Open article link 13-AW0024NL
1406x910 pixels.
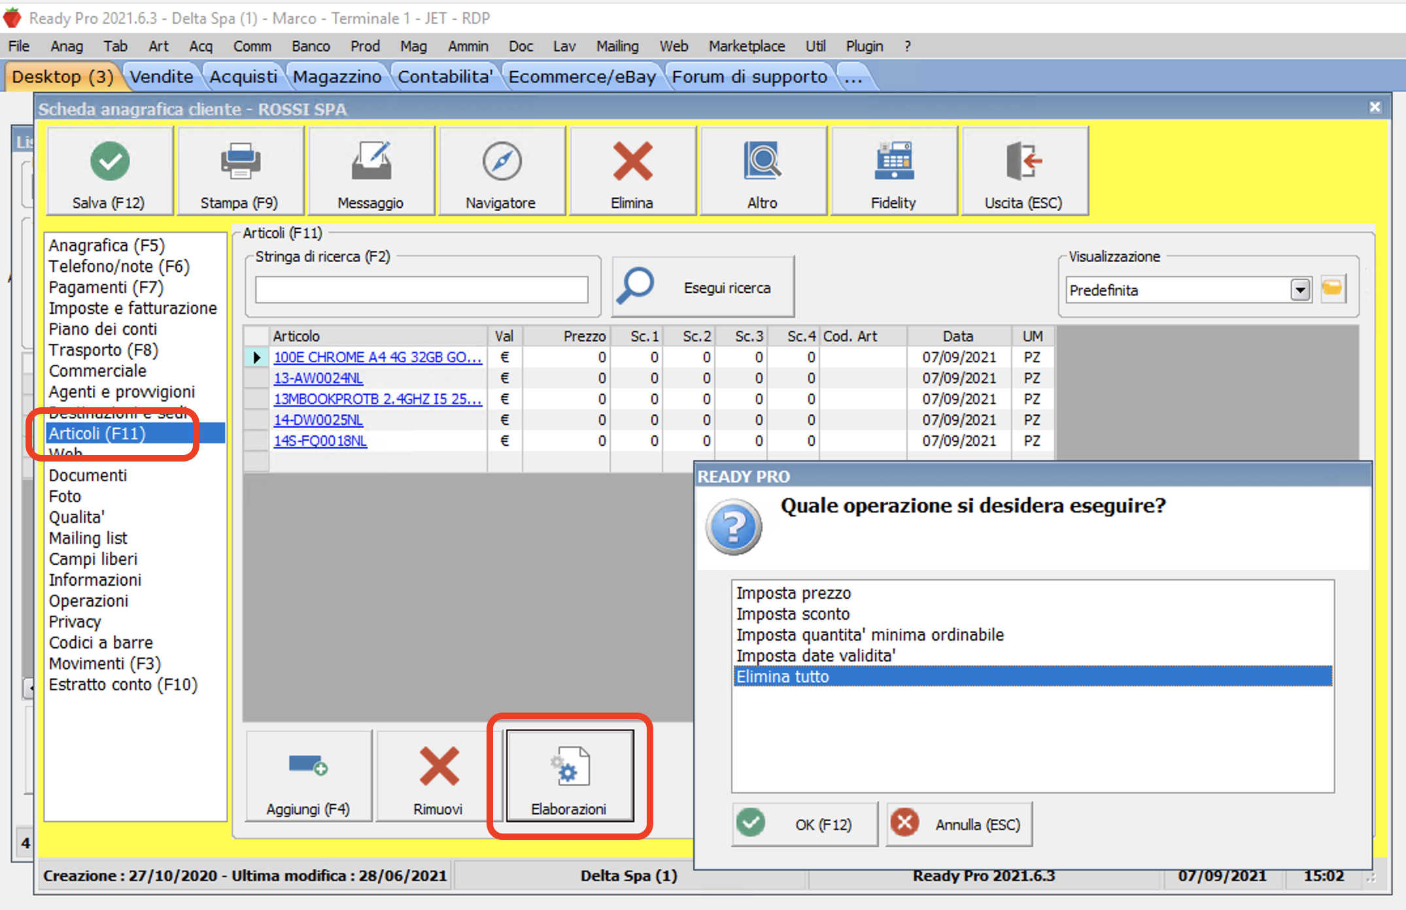[318, 379]
